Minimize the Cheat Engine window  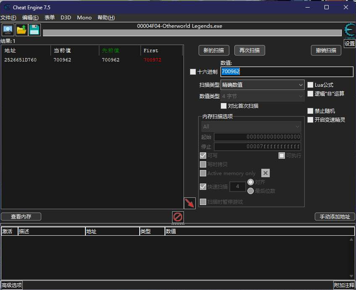[x=308, y=7]
